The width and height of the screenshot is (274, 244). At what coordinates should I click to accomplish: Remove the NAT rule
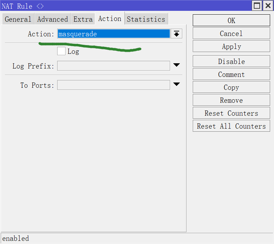[x=231, y=100]
